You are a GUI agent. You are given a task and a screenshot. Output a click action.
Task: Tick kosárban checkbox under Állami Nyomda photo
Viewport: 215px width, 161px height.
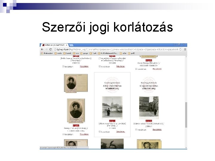tap(100, 131)
